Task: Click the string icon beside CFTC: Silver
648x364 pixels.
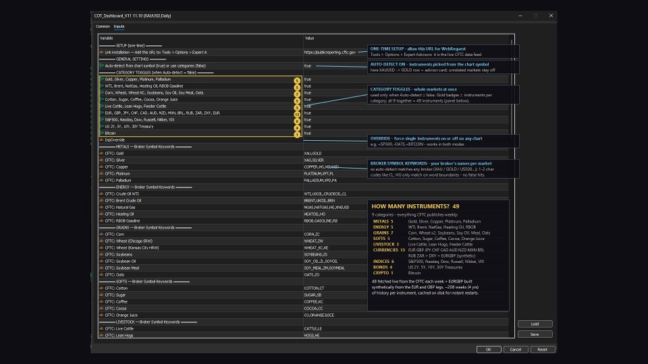Action: click(x=101, y=160)
